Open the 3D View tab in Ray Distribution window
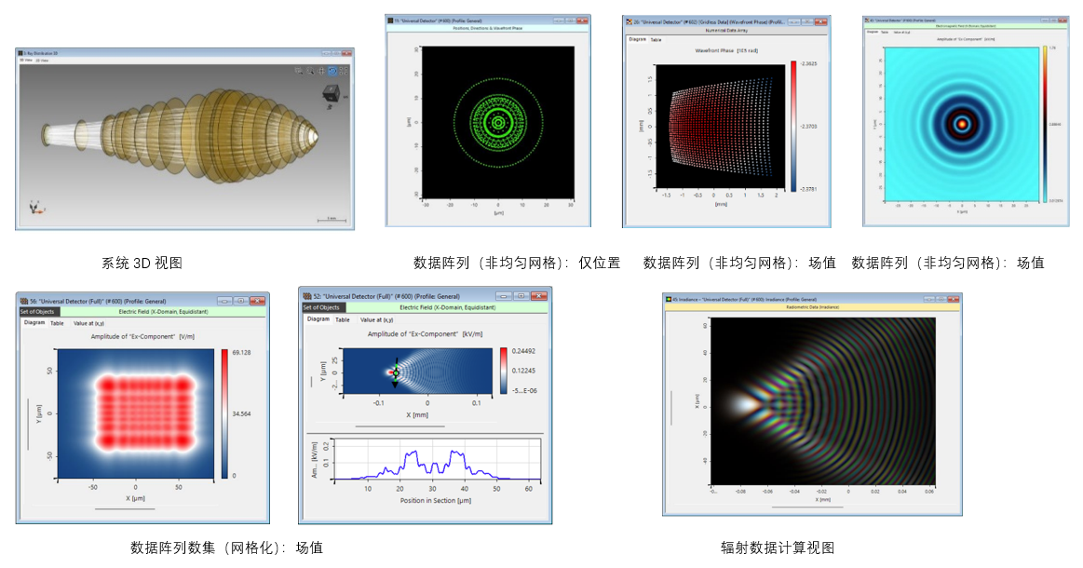The image size is (1083, 568). click(x=25, y=61)
